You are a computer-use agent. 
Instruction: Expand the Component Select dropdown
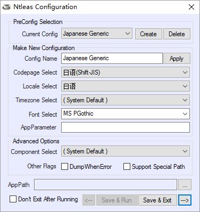pos(126,151)
